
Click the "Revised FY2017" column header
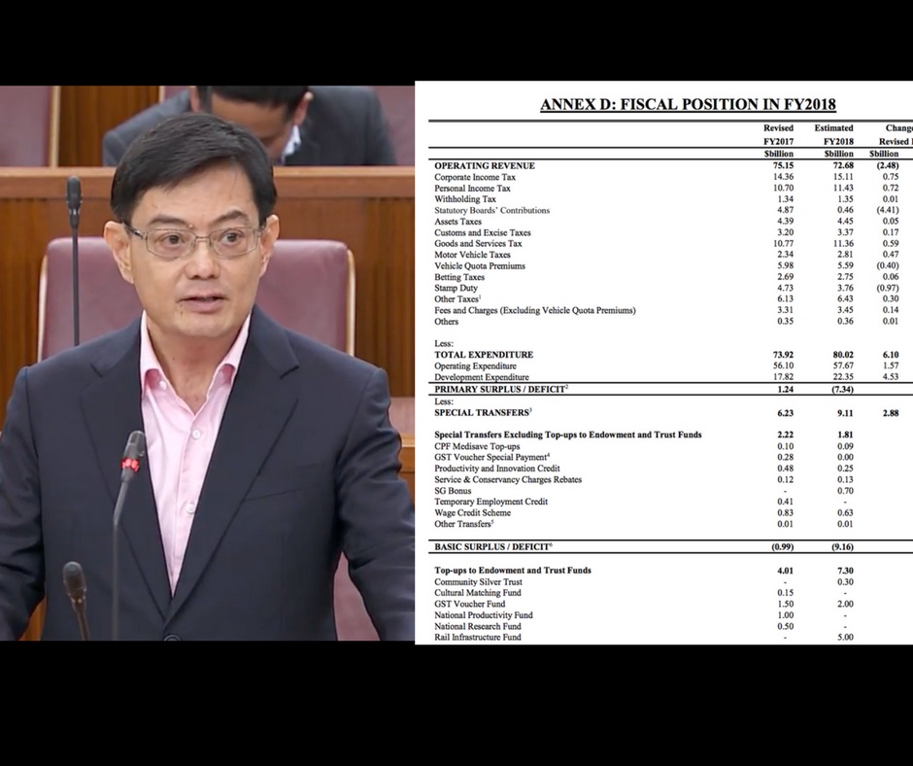778,134
